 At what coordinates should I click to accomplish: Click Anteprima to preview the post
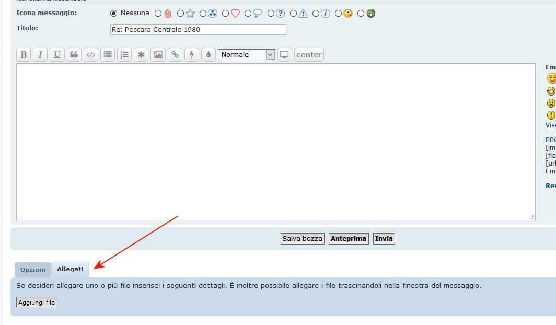click(349, 239)
